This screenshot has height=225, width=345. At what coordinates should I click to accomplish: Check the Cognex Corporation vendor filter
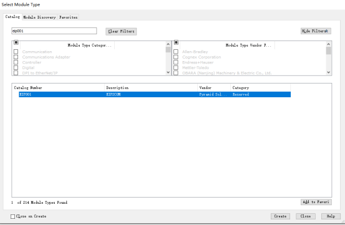click(176, 57)
